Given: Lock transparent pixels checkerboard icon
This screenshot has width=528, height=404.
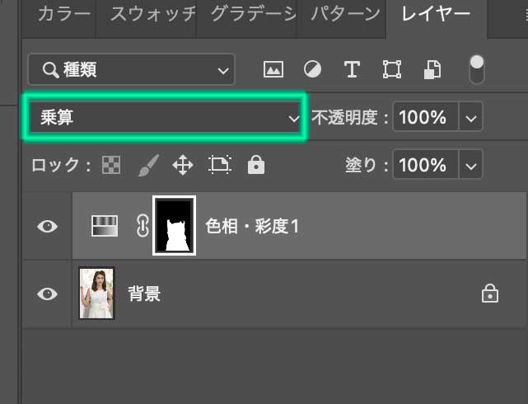Looking at the screenshot, I should pos(111,165).
